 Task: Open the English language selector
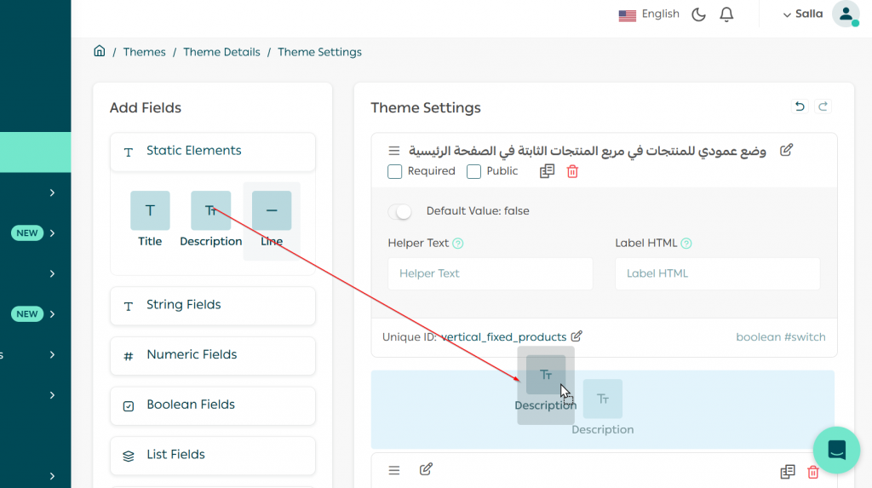coord(649,14)
